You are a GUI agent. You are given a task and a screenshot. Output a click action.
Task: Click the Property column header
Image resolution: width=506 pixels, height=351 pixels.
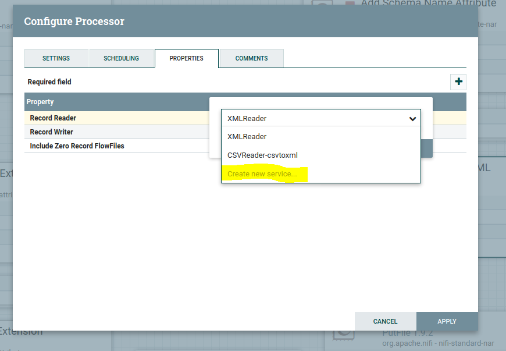pos(40,102)
